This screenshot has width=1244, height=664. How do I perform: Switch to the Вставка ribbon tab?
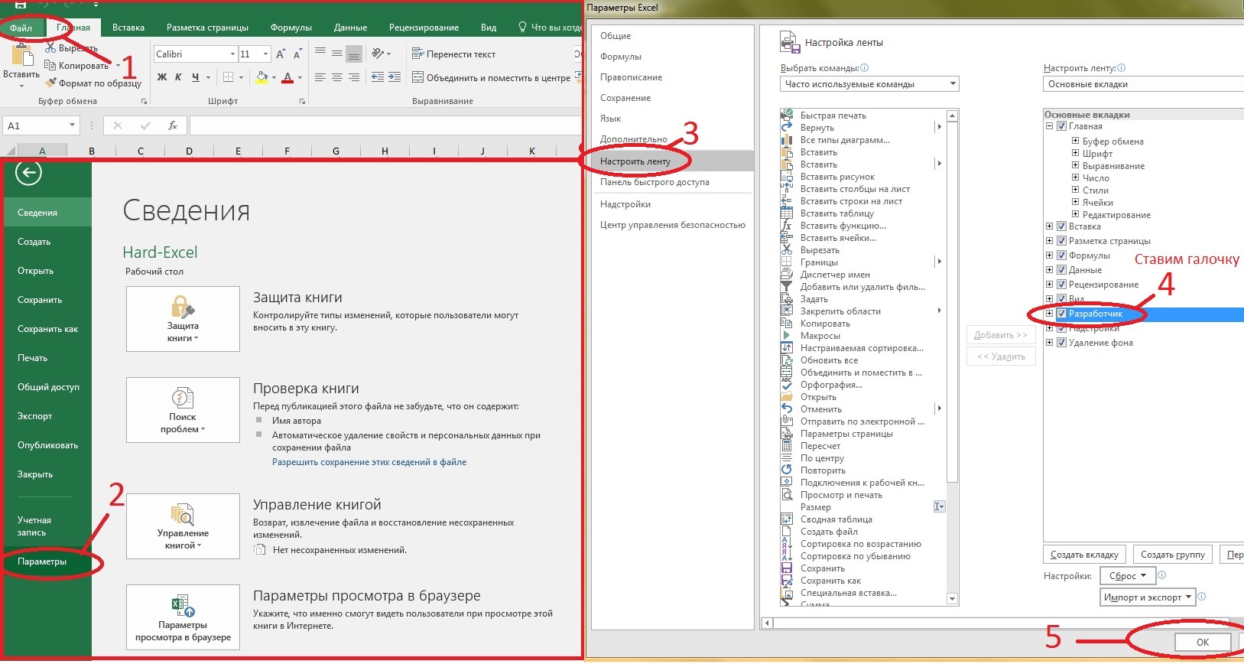click(x=128, y=28)
